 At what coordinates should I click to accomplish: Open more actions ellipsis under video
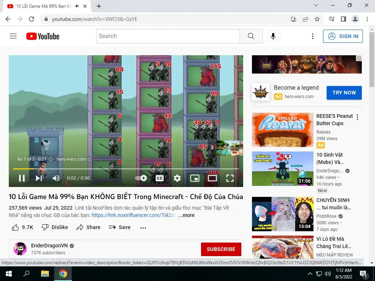click(x=143, y=228)
